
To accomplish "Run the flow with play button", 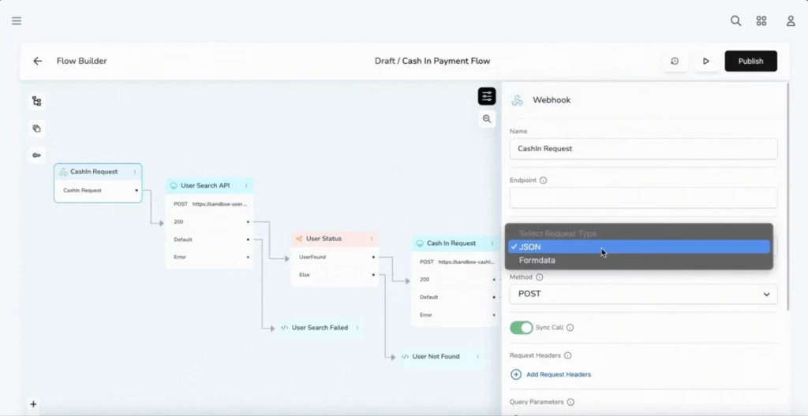I will [706, 61].
